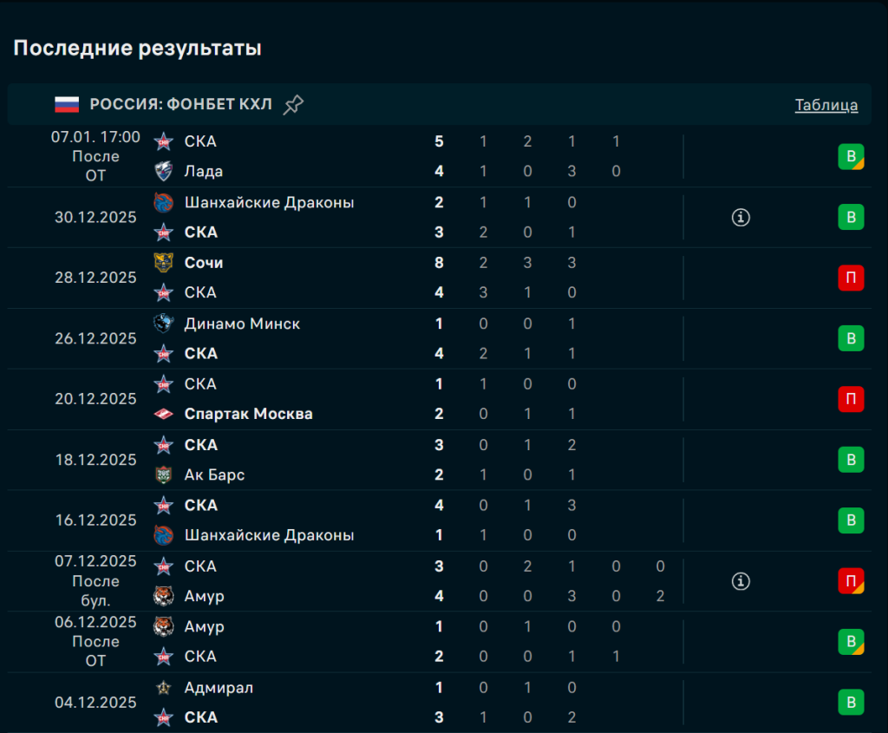
Task: Click the Лада team logo
Action: 163,172
